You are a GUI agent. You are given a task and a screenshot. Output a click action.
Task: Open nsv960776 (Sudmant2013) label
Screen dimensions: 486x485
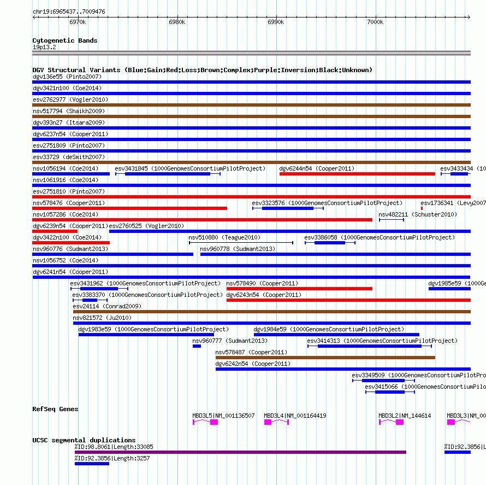(70, 249)
